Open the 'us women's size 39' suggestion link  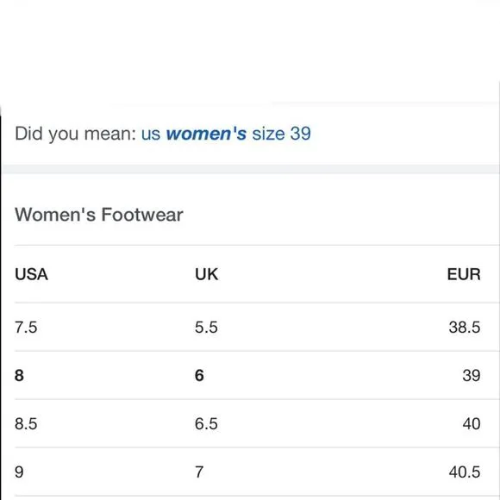(226, 134)
